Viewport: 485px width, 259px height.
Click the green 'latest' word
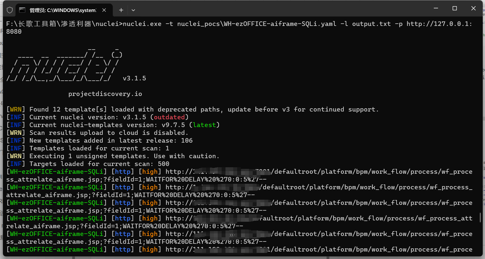204,125
